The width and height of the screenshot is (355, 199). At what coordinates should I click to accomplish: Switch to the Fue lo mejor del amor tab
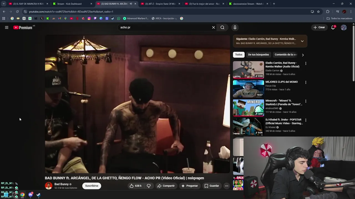pos(205,4)
